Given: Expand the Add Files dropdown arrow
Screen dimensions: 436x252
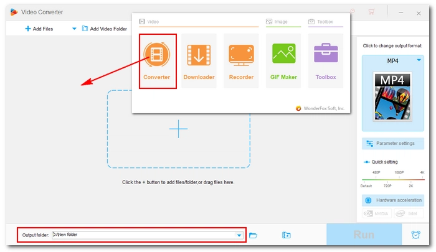Looking at the screenshot, I should (x=74, y=29).
